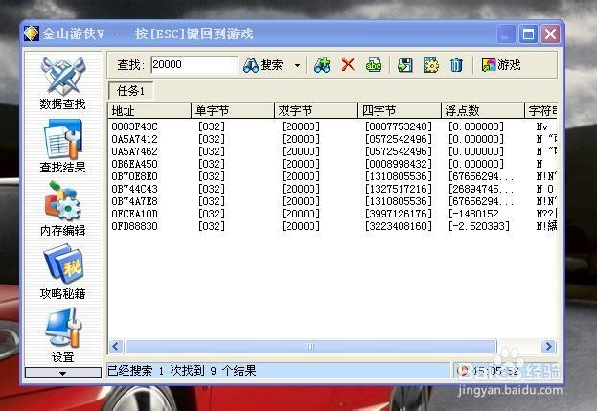Viewport: 597px width, 411px height.
Task: Click the red X delete icon
Action: (348, 65)
